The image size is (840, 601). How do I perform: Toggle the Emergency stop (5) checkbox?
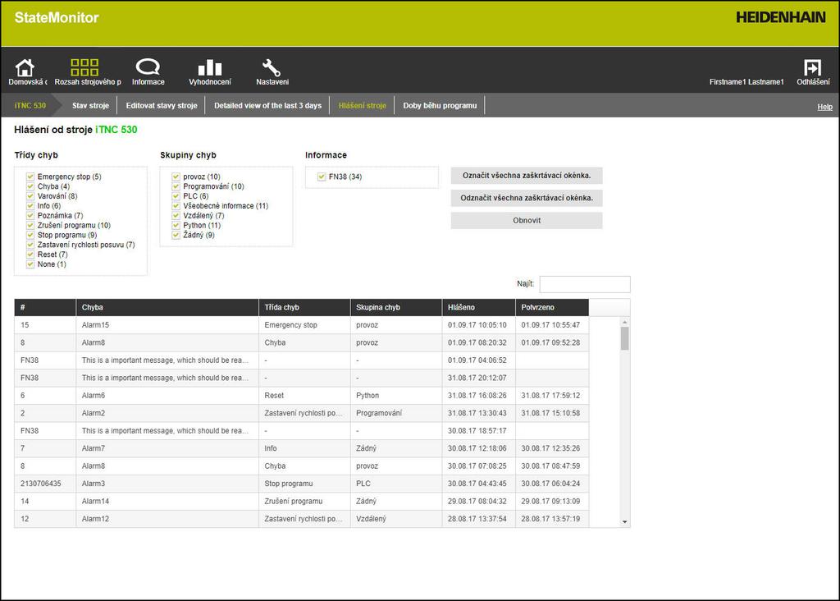pyautogui.click(x=30, y=177)
